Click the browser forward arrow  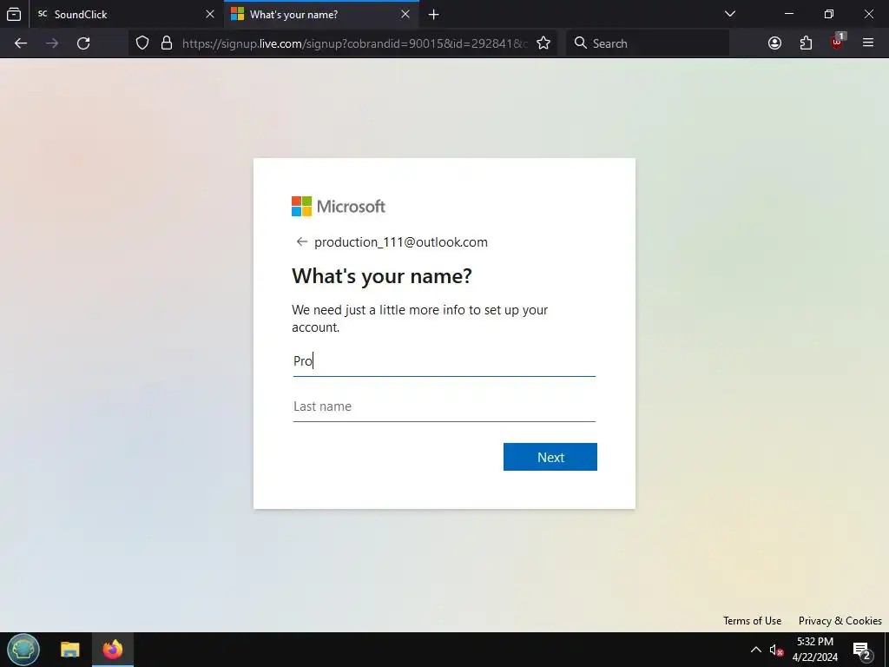[52, 43]
